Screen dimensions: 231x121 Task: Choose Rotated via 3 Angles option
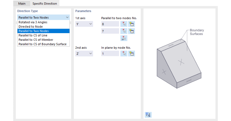[x=43, y=22]
